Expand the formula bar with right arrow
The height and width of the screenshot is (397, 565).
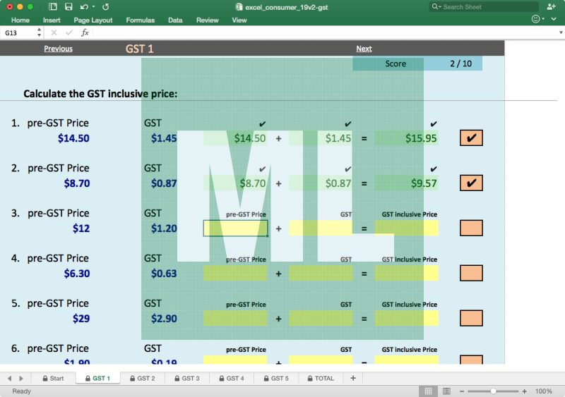pyautogui.click(x=560, y=32)
